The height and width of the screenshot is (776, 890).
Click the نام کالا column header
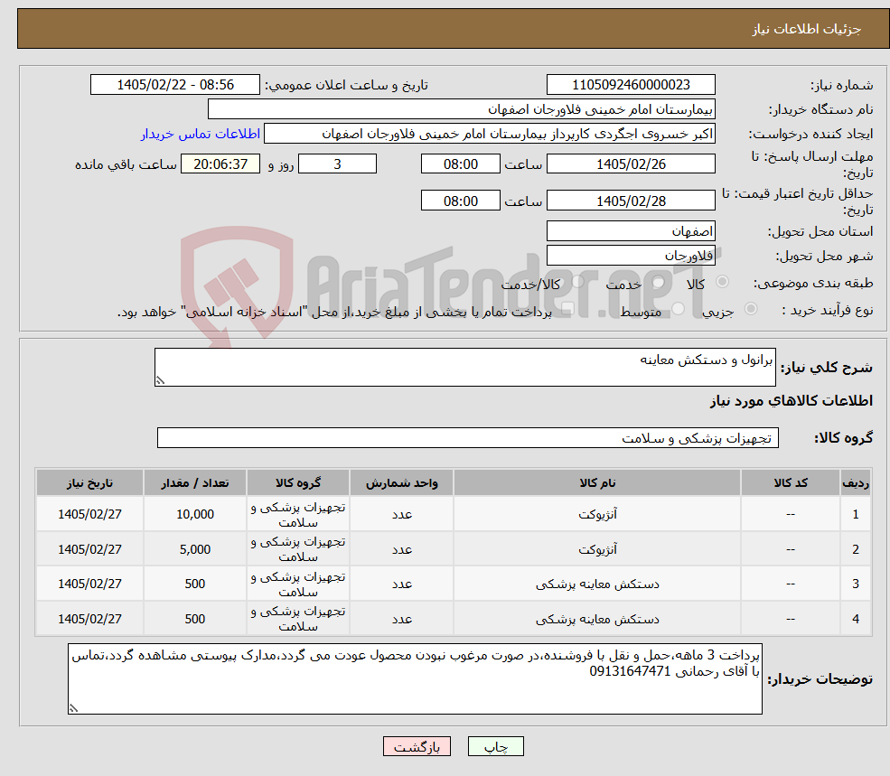(597, 482)
